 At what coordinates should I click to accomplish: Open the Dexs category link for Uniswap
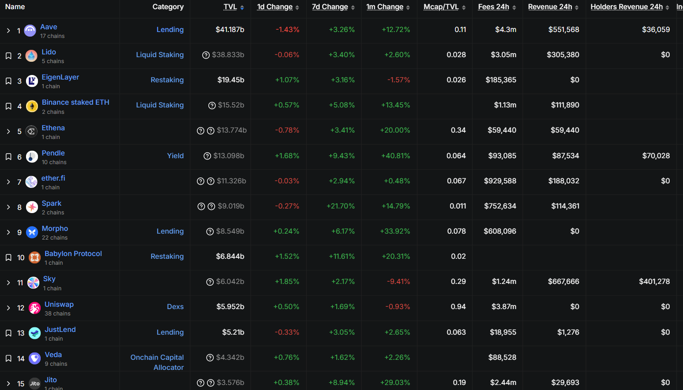pyautogui.click(x=175, y=307)
